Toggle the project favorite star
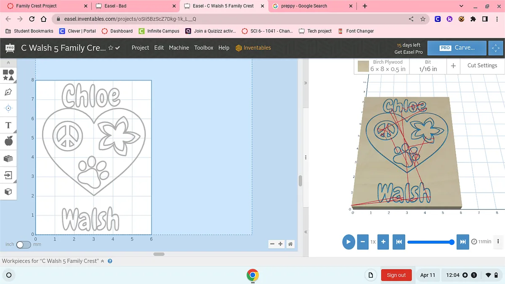 [x=111, y=48]
